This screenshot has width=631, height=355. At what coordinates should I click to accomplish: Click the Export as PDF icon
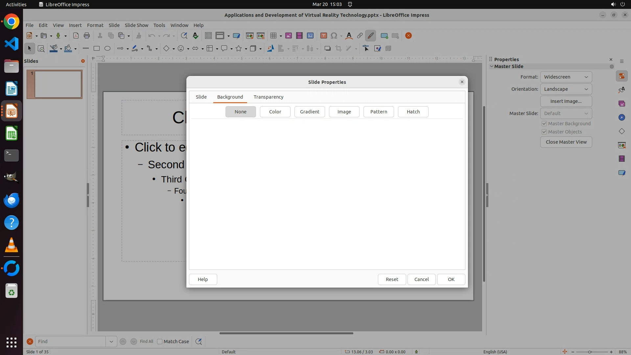[x=76, y=36]
